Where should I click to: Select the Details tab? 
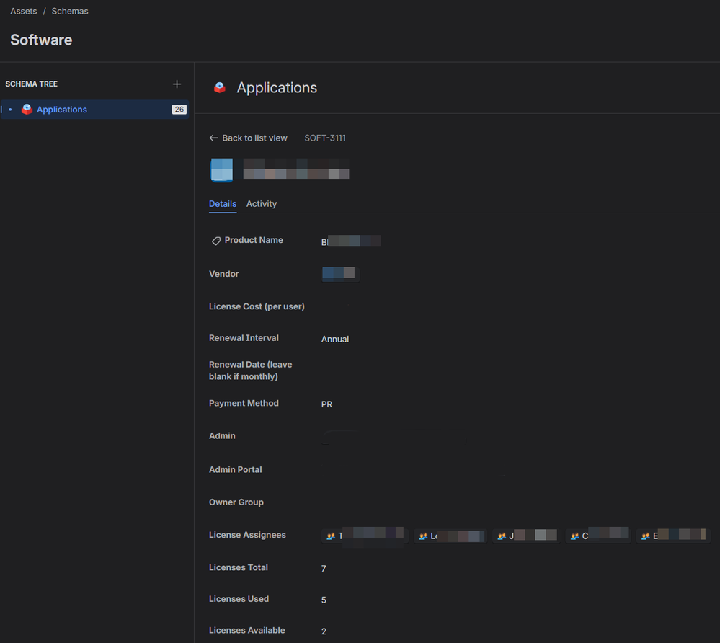223,204
